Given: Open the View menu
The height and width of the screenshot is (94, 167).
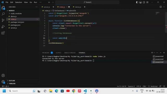Looking at the screenshot, I should (x=26, y=2).
